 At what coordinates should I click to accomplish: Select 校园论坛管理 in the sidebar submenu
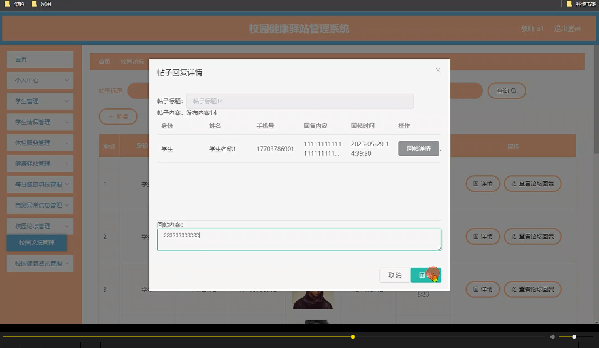coord(36,243)
